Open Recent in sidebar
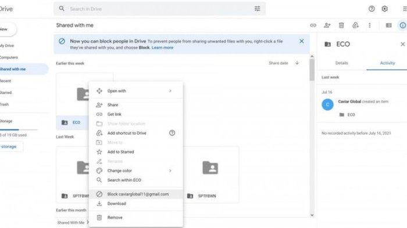 [5, 81]
